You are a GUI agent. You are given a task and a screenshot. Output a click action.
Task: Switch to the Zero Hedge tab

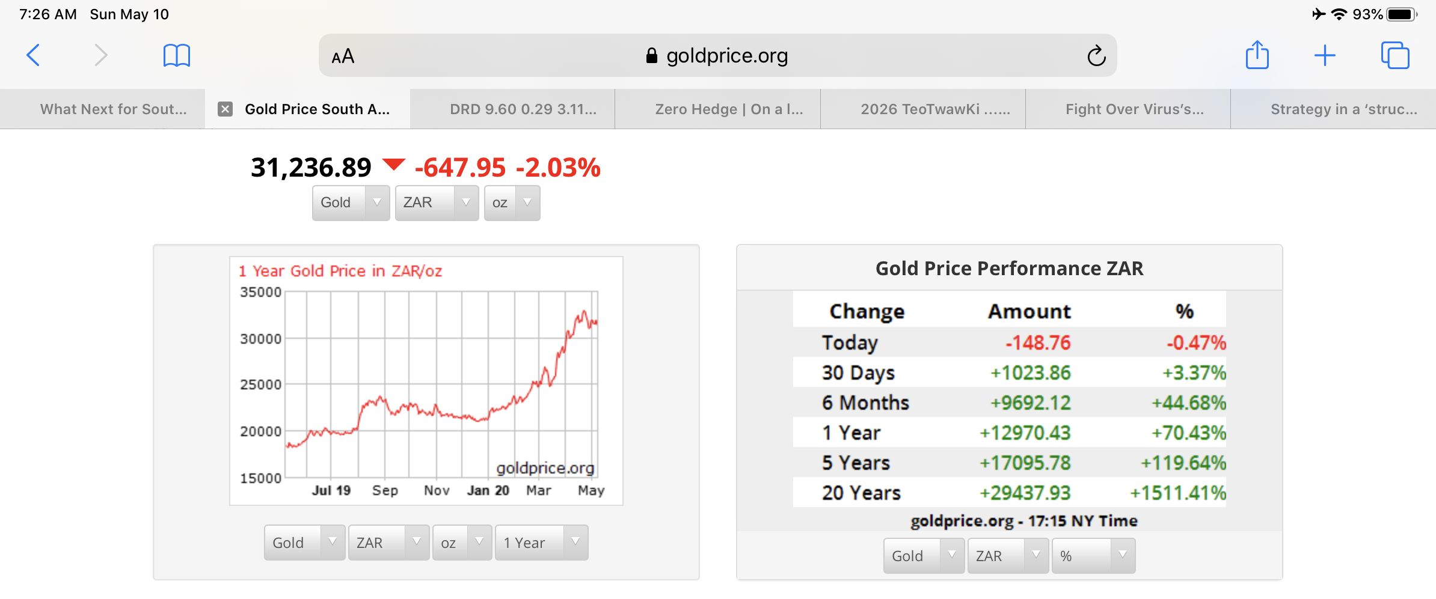[x=729, y=109]
